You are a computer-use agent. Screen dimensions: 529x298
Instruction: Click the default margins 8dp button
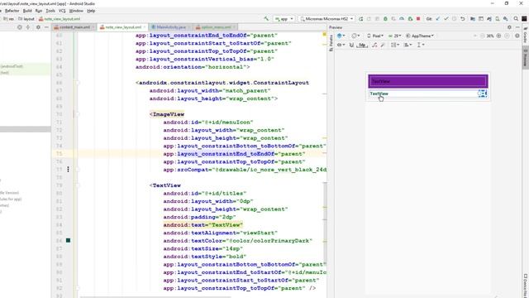tap(362, 45)
